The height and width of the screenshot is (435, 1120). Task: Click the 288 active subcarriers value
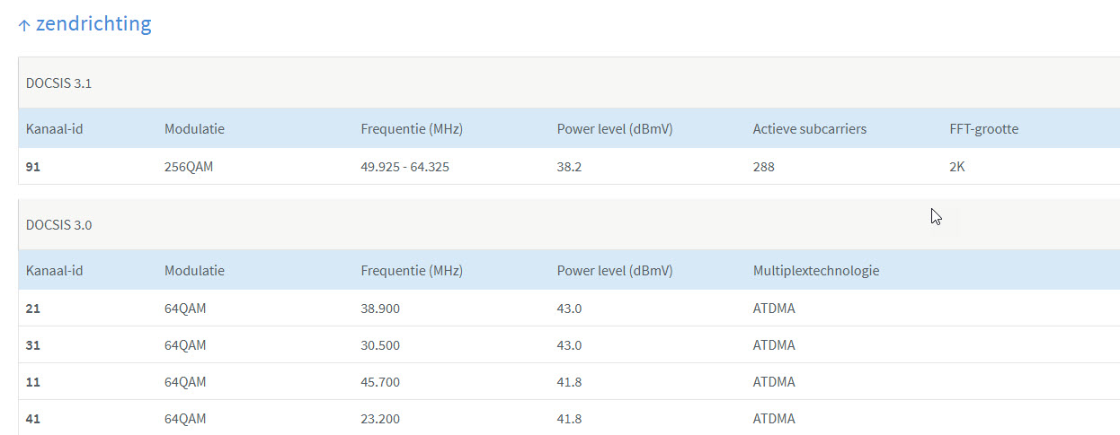coord(763,167)
